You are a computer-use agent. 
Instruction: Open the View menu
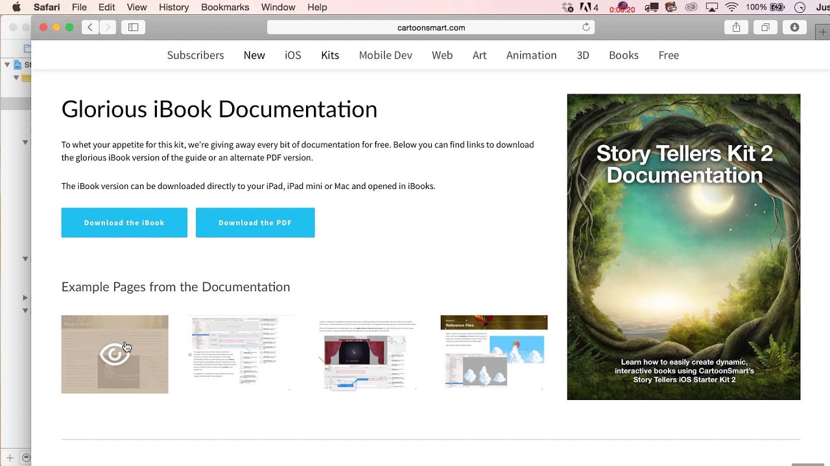[x=137, y=7]
